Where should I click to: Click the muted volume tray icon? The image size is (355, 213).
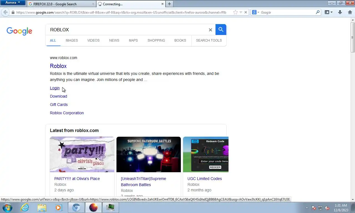pos(327,208)
